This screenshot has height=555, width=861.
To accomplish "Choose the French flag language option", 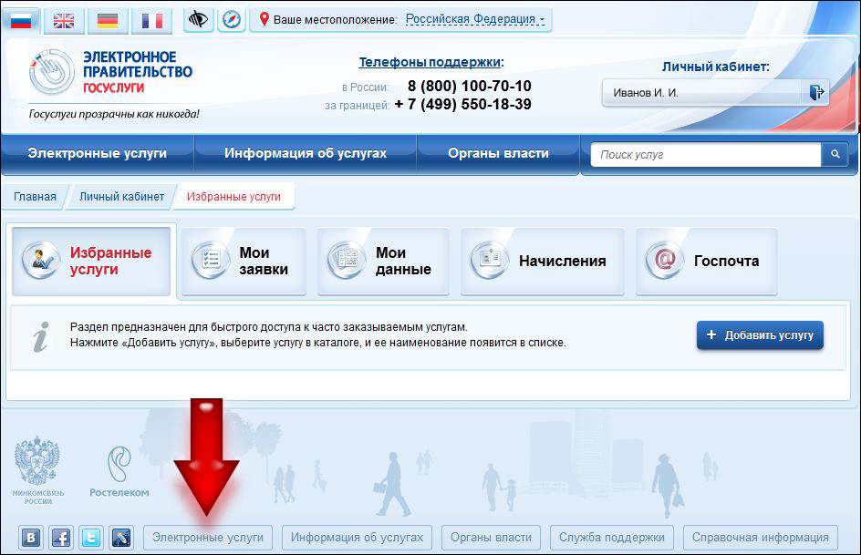I will tap(151, 20).
